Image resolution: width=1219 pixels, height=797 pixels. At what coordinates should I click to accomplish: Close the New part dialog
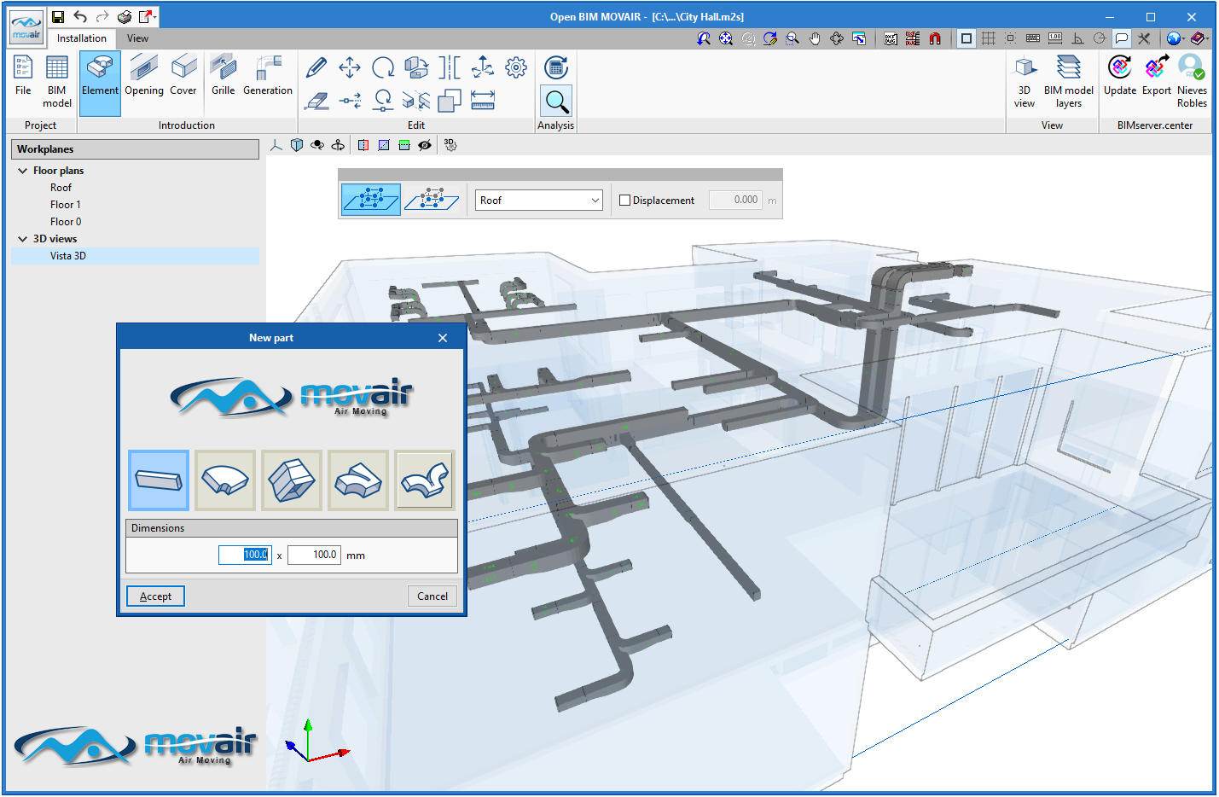[x=443, y=338]
